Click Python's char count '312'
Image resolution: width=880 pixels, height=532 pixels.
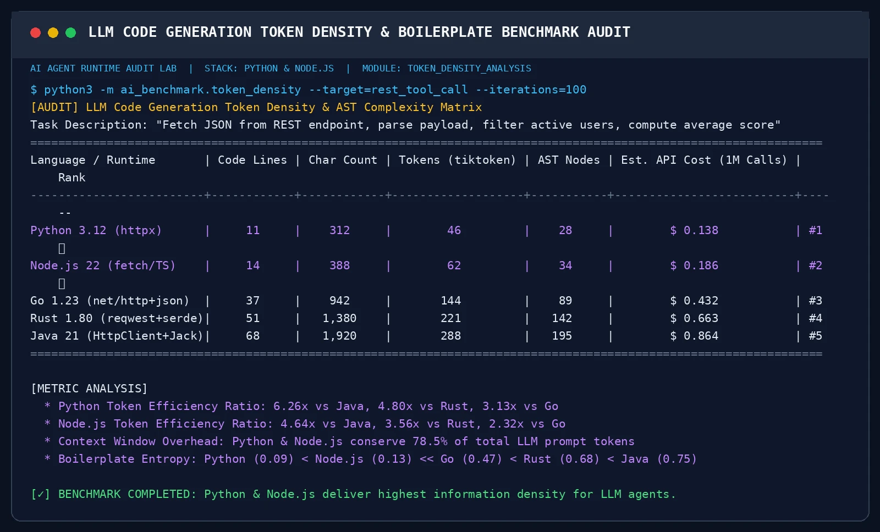[x=340, y=230]
